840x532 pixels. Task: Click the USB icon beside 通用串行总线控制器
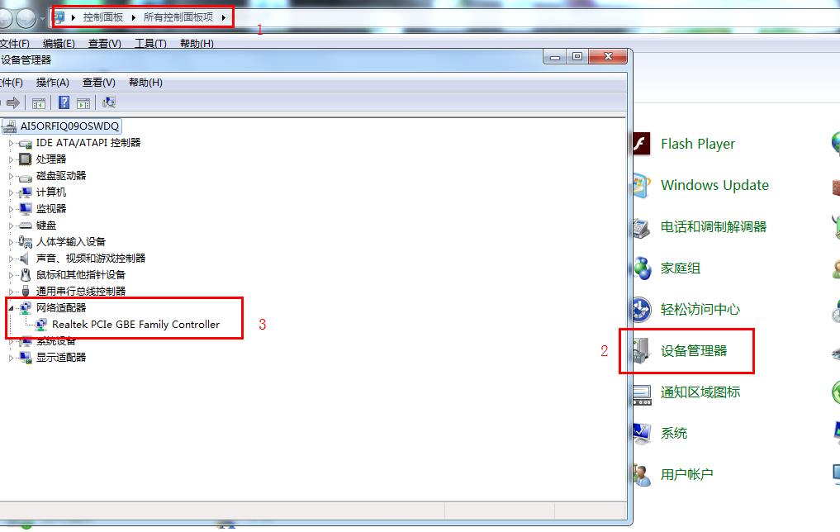point(25,292)
